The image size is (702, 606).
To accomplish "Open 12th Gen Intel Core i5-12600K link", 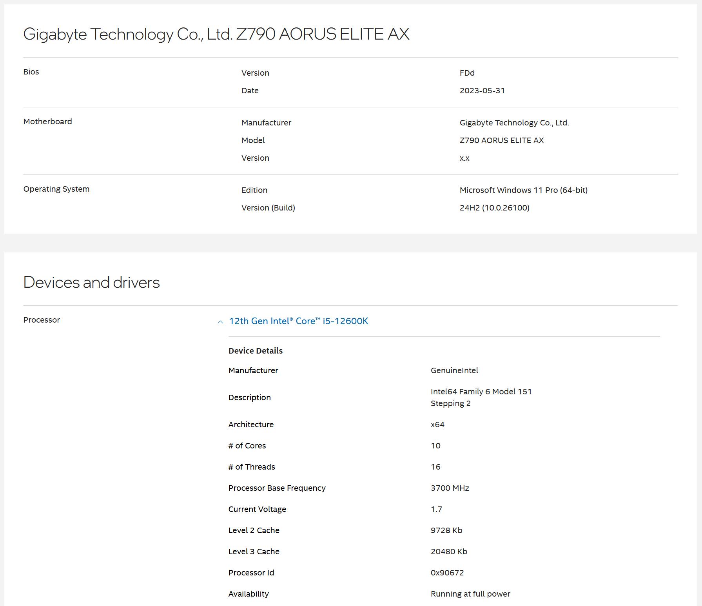I will click(x=298, y=321).
